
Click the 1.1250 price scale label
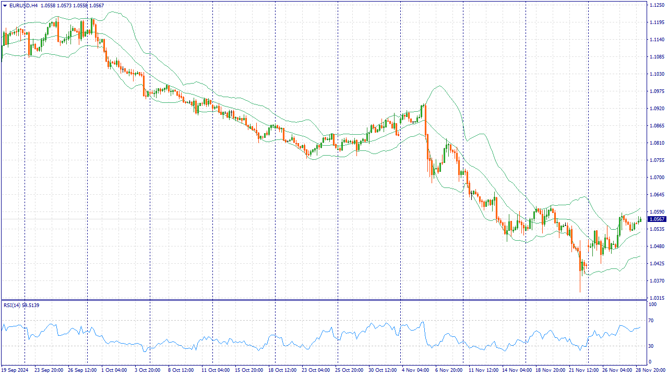[656, 5]
